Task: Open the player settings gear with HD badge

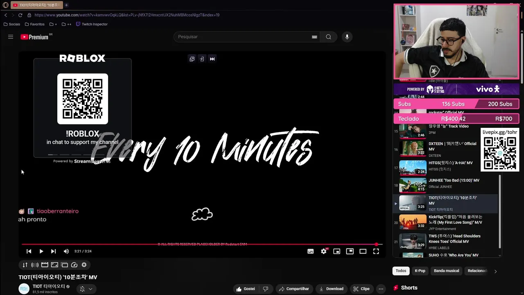Action: (324, 251)
